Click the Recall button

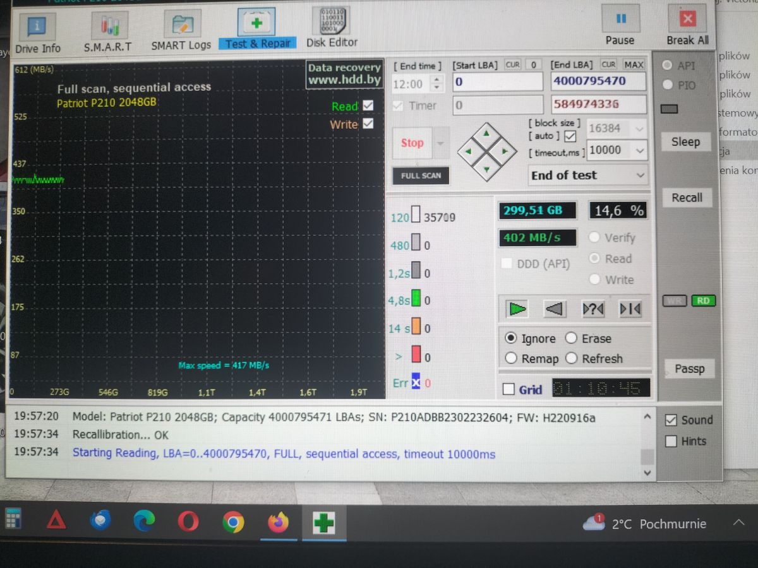click(x=687, y=198)
